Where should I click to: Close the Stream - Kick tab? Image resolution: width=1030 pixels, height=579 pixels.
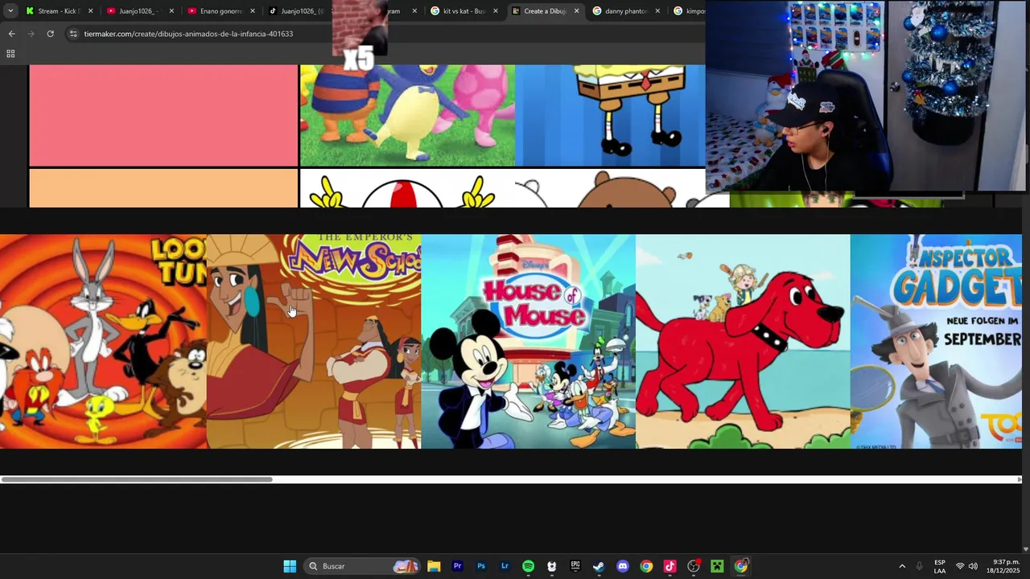pos(90,11)
